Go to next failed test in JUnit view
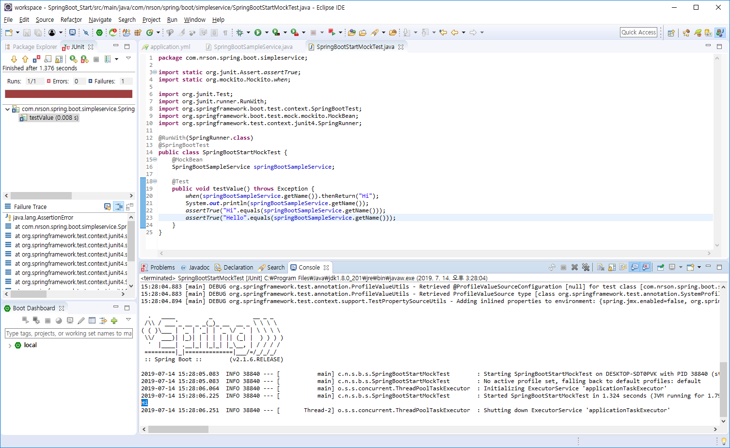The height and width of the screenshot is (448, 730). click(14, 59)
